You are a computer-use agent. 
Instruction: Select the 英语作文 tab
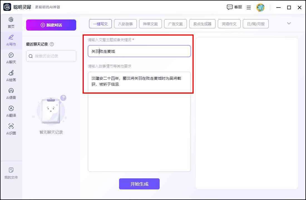point(229,24)
